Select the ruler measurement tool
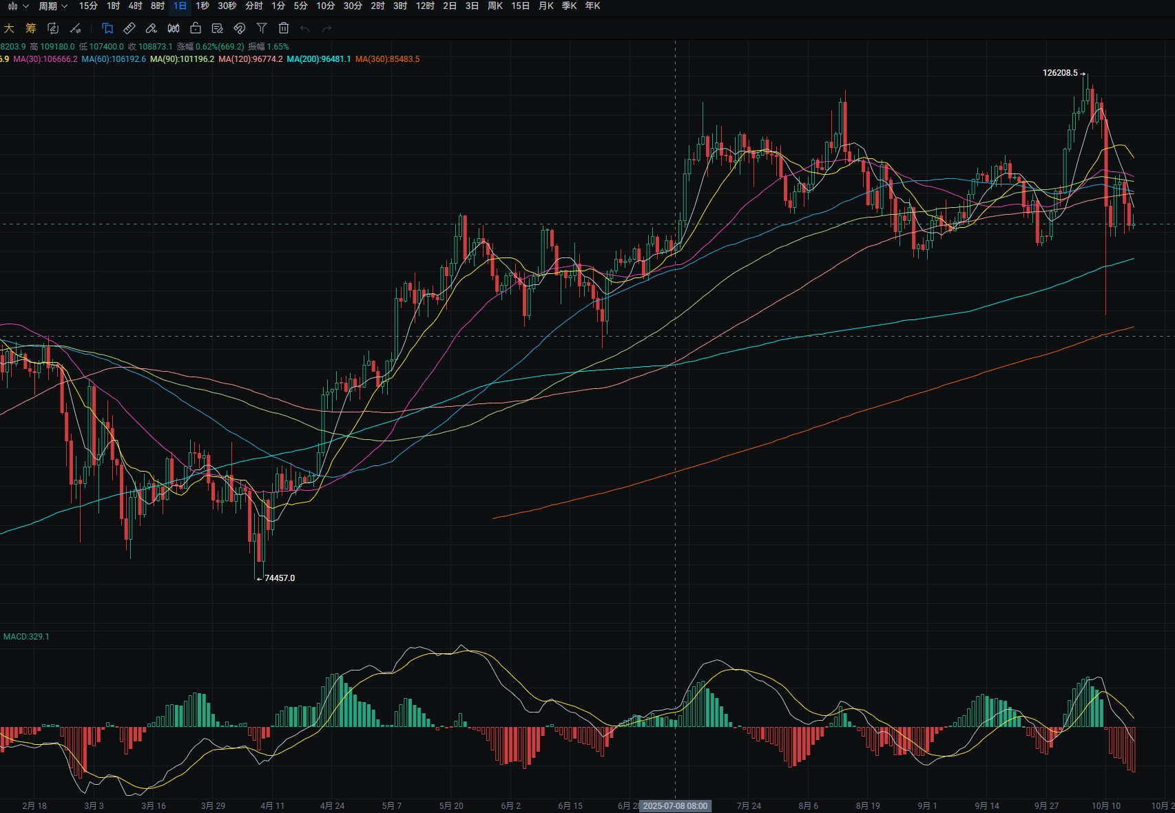 (x=129, y=28)
